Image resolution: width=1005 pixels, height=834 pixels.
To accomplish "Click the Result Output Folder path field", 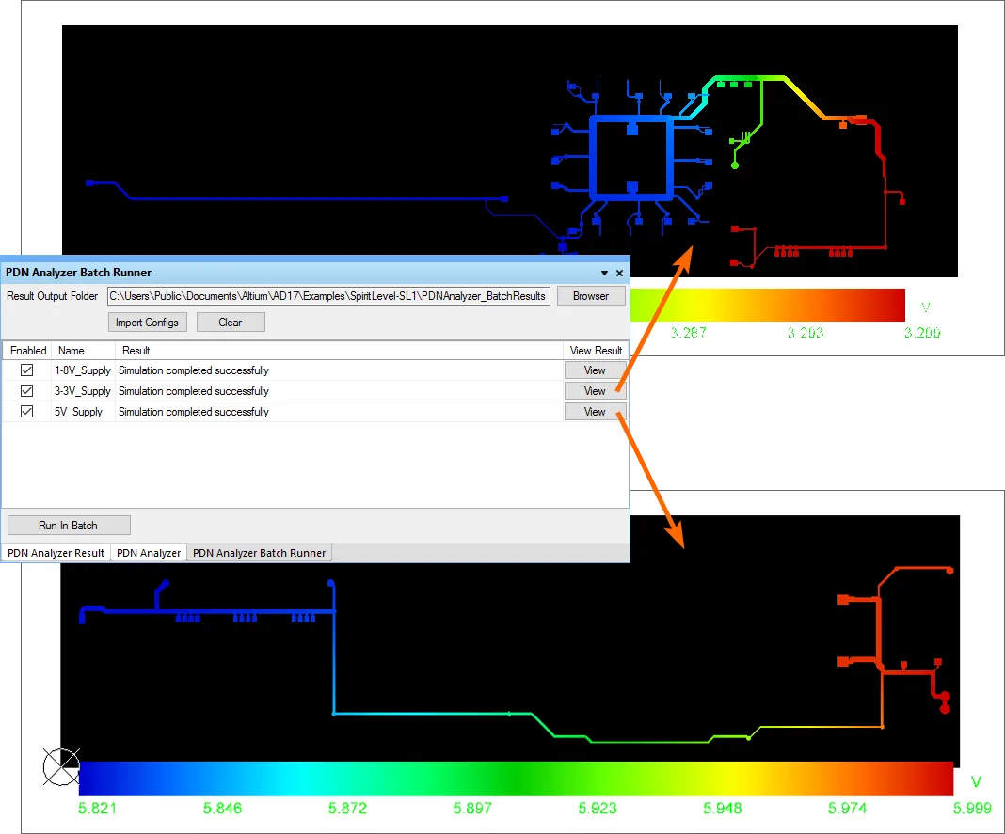I will point(328,296).
